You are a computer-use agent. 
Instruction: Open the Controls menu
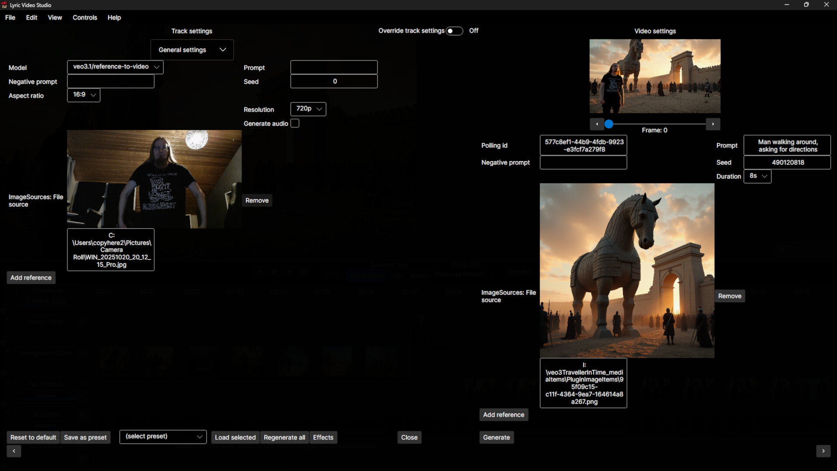[85, 17]
